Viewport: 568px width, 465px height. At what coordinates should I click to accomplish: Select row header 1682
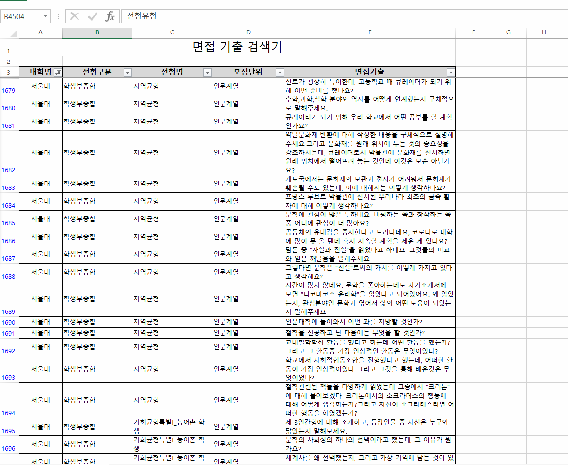tap(9, 153)
